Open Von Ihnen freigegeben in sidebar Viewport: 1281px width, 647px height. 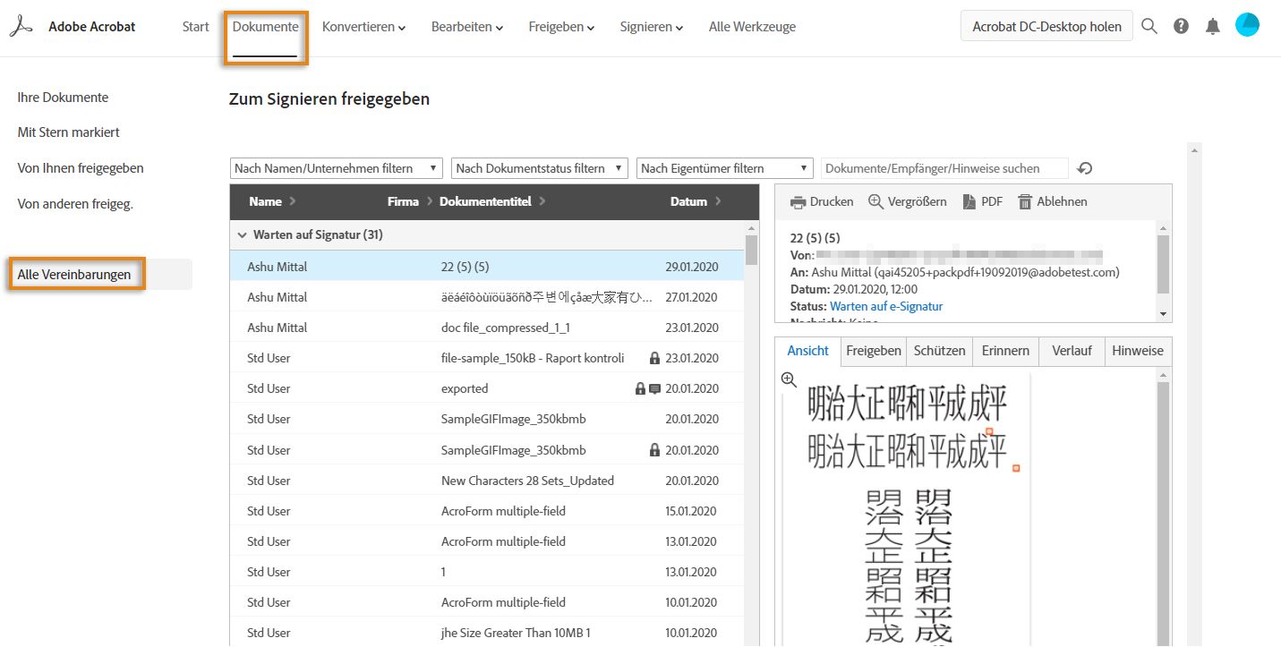[81, 168]
